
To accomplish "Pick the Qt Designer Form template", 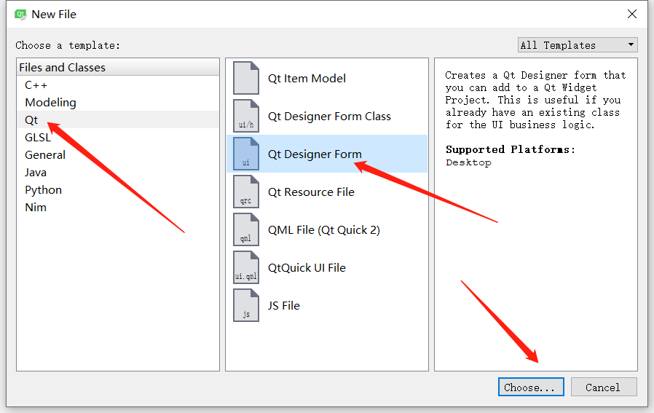I will pyautogui.click(x=327, y=154).
